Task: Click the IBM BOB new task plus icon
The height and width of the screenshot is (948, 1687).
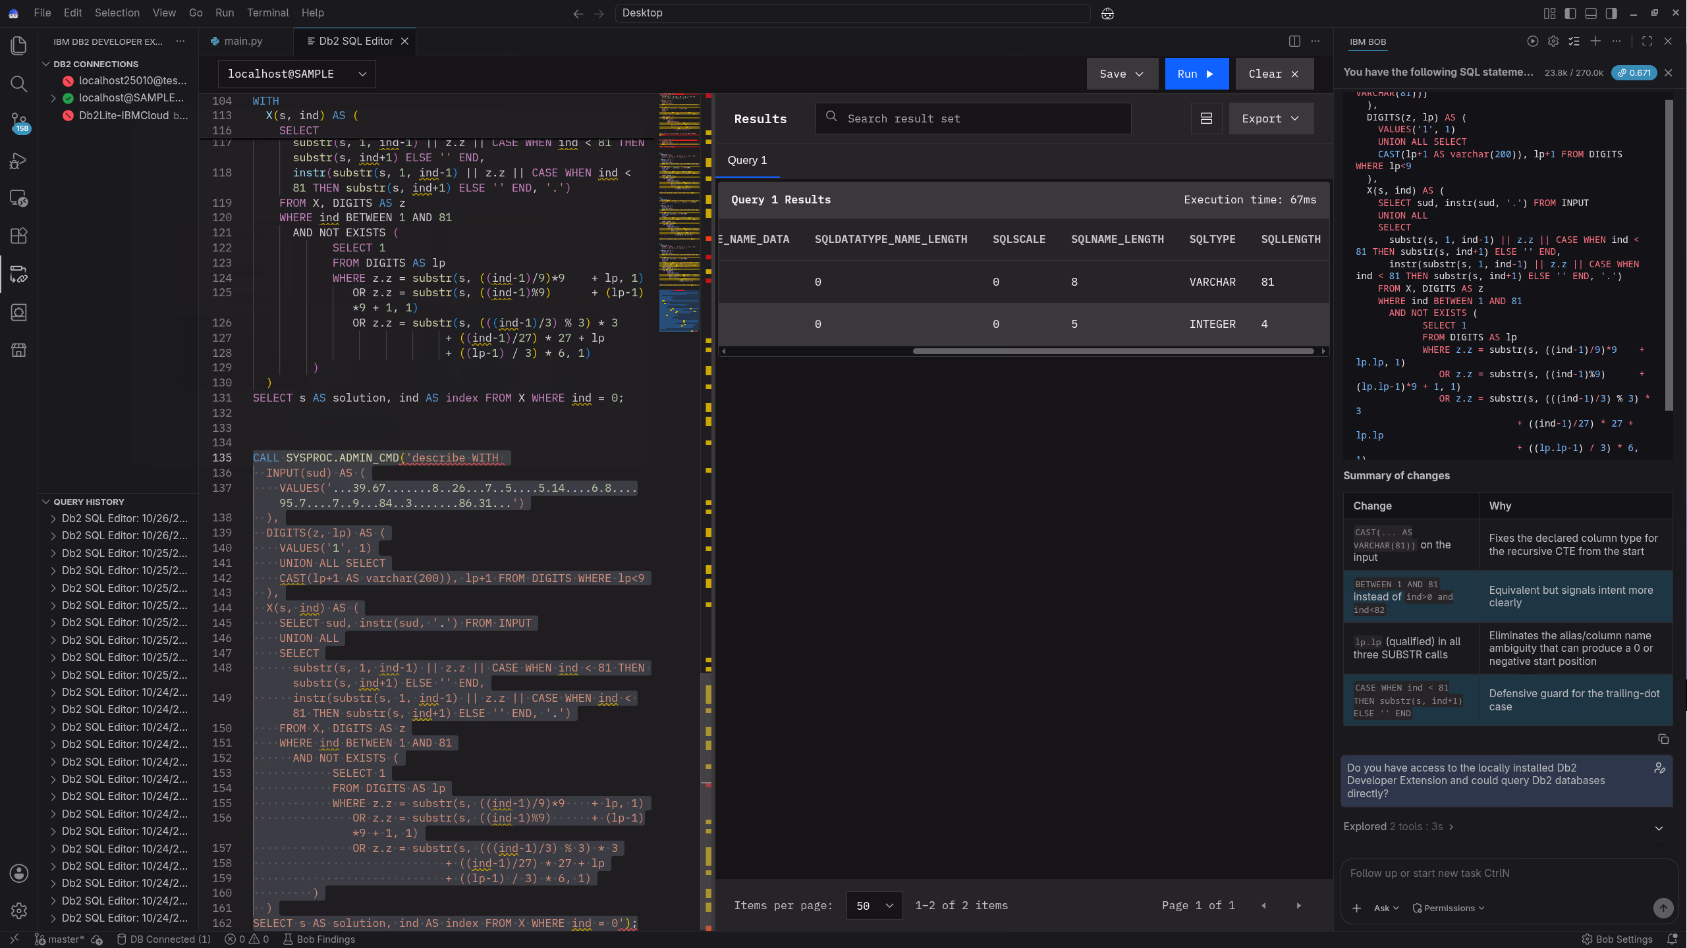Action: (1595, 41)
